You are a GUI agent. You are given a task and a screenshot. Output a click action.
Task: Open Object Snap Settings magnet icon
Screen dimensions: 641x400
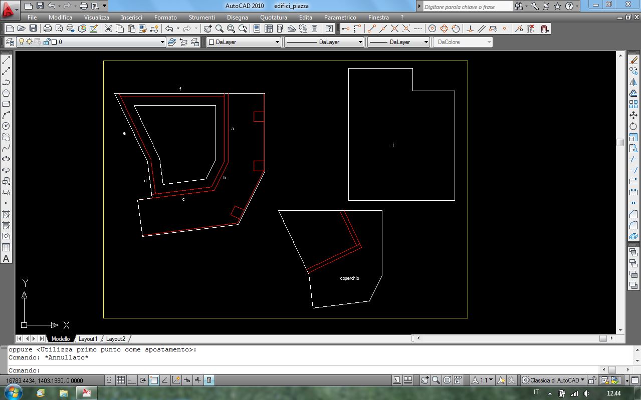[x=545, y=29]
